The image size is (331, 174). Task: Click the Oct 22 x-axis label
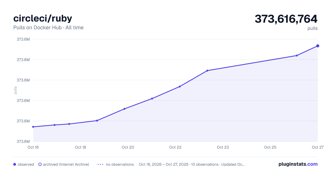[175, 147]
